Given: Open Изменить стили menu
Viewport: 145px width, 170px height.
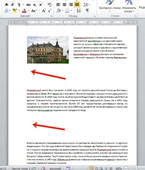Looking at the screenshot, I should coord(129,6).
